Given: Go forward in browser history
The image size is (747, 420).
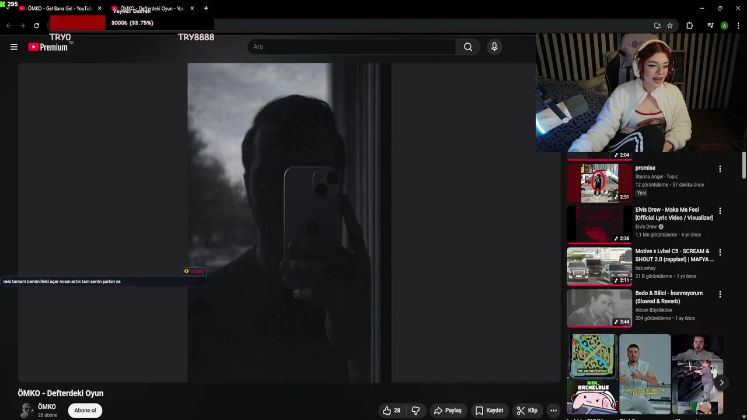Looking at the screenshot, I should 22,26.
